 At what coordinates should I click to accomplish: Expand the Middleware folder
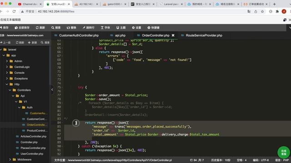click(x=10, y=159)
